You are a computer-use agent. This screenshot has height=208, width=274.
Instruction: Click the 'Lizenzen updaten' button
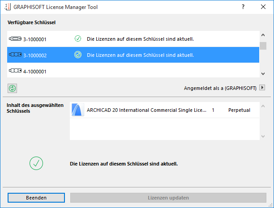(168, 198)
